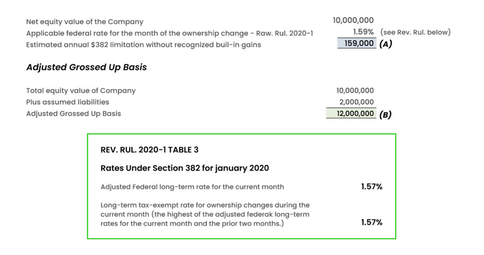Click the "Long-term tax-exempt rate" description paragraph
The height and width of the screenshot is (255, 484).
[x=205, y=214]
